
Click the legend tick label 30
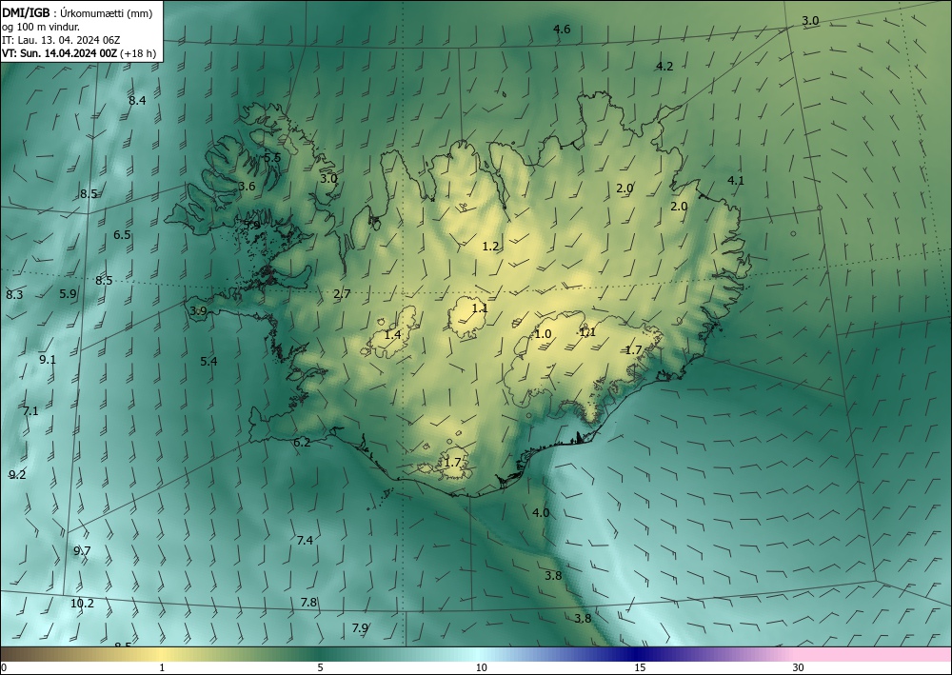(799, 667)
